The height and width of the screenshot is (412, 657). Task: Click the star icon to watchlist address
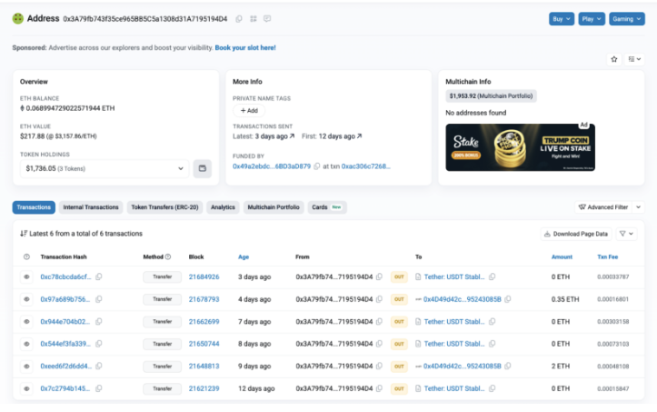[614, 59]
